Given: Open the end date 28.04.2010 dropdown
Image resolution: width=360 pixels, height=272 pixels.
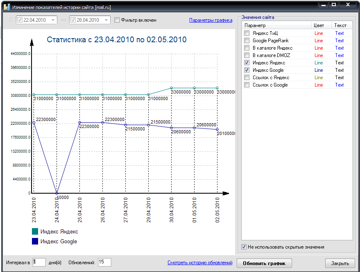Looking at the screenshot, I should click(x=106, y=20).
